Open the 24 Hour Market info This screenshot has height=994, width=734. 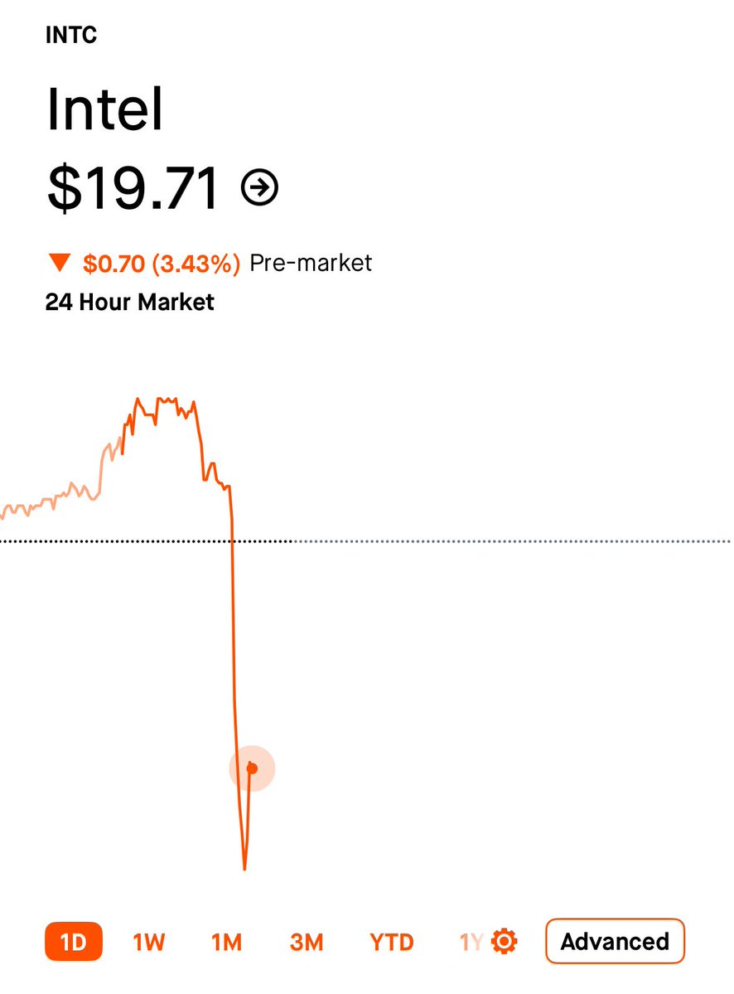pyautogui.click(x=130, y=302)
